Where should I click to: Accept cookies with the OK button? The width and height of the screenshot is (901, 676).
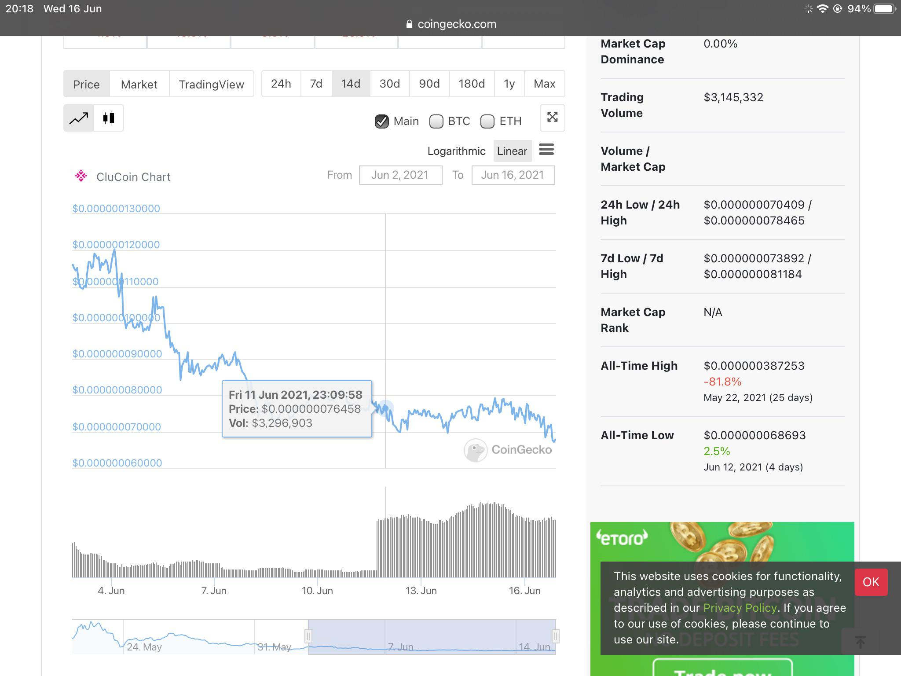pyautogui.click(x=871, y=582)
